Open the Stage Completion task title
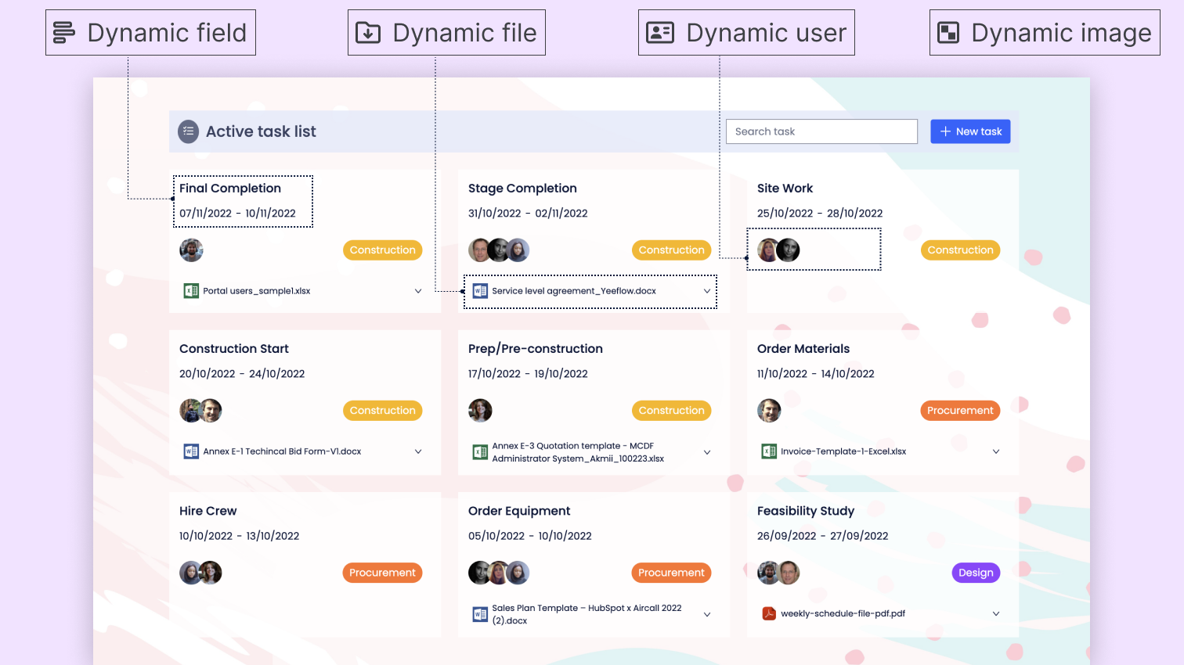Image resolution: width=1184 pixels, height=665 pixels. (522, 189)
